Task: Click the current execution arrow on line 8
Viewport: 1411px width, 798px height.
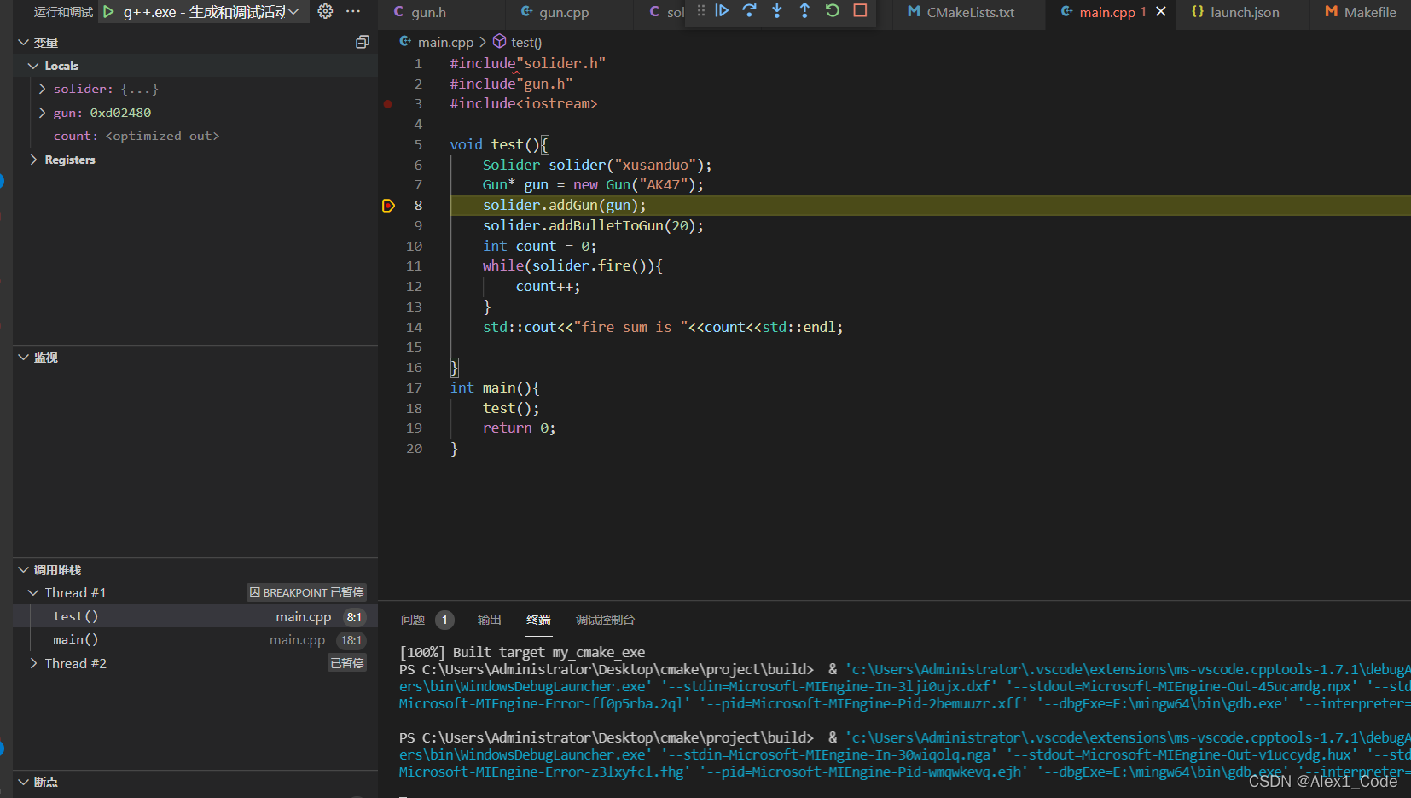Action: 388,206
